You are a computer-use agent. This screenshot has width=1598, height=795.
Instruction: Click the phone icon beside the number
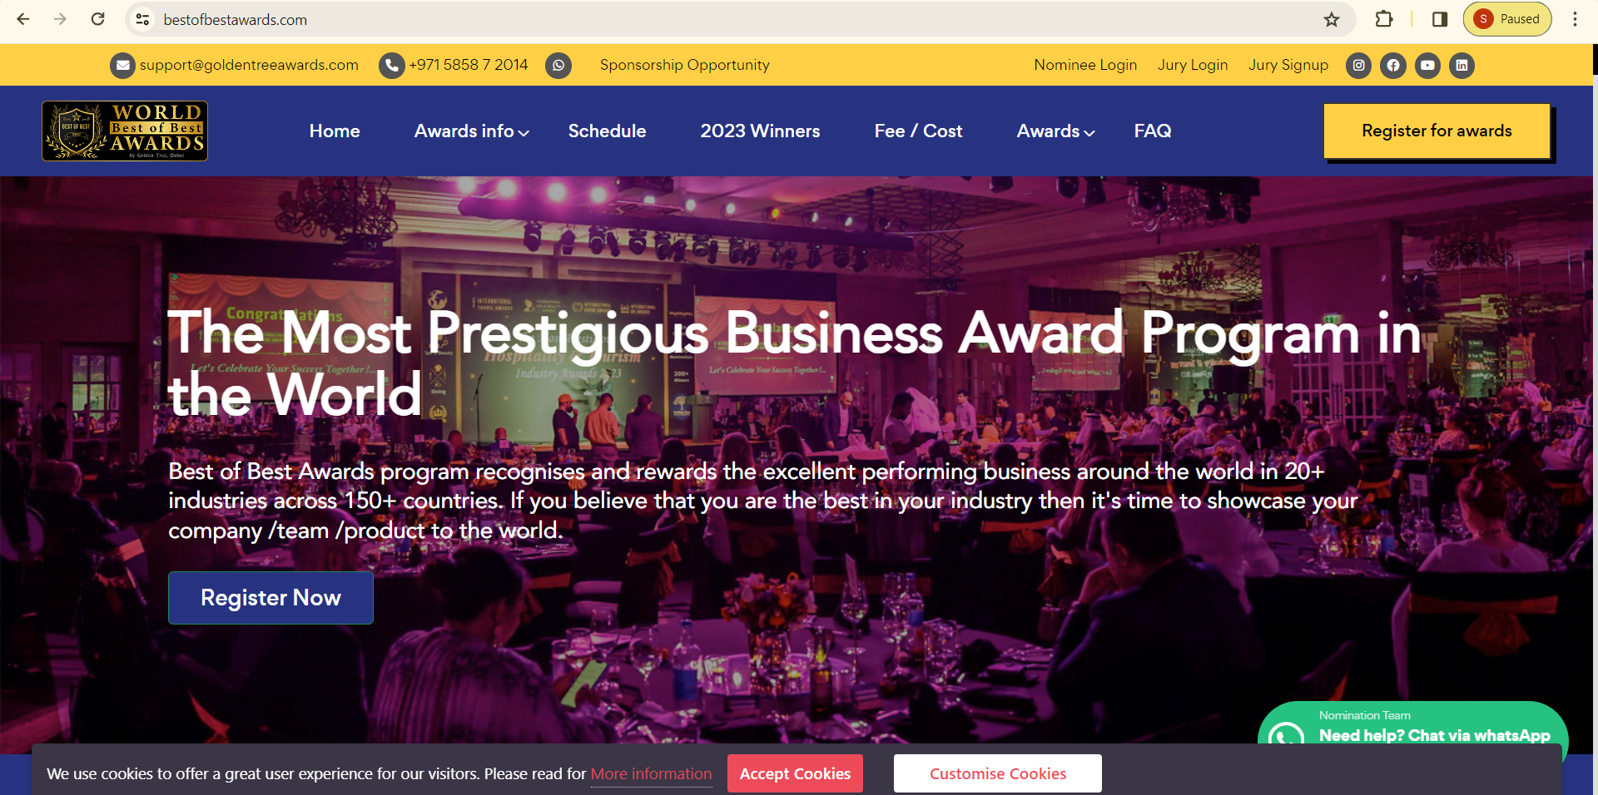[391, 65]
